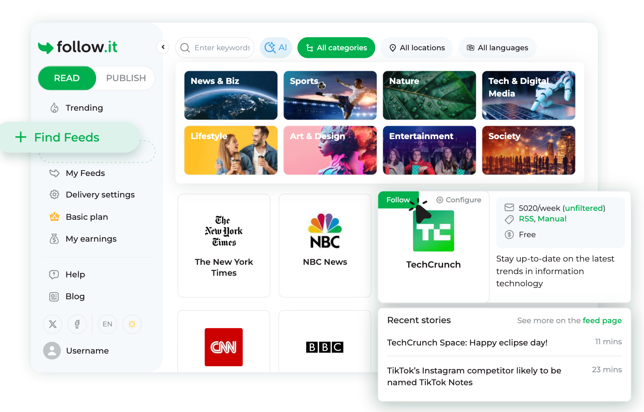Switch to PUBLISH mode
This screenshot has width=644, height=412.
[126, 78]
